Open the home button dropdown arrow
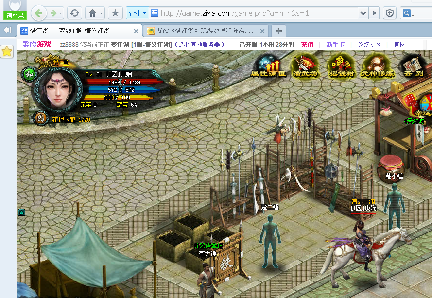This screenshot has height=298, width=432. tap(101, 13)
